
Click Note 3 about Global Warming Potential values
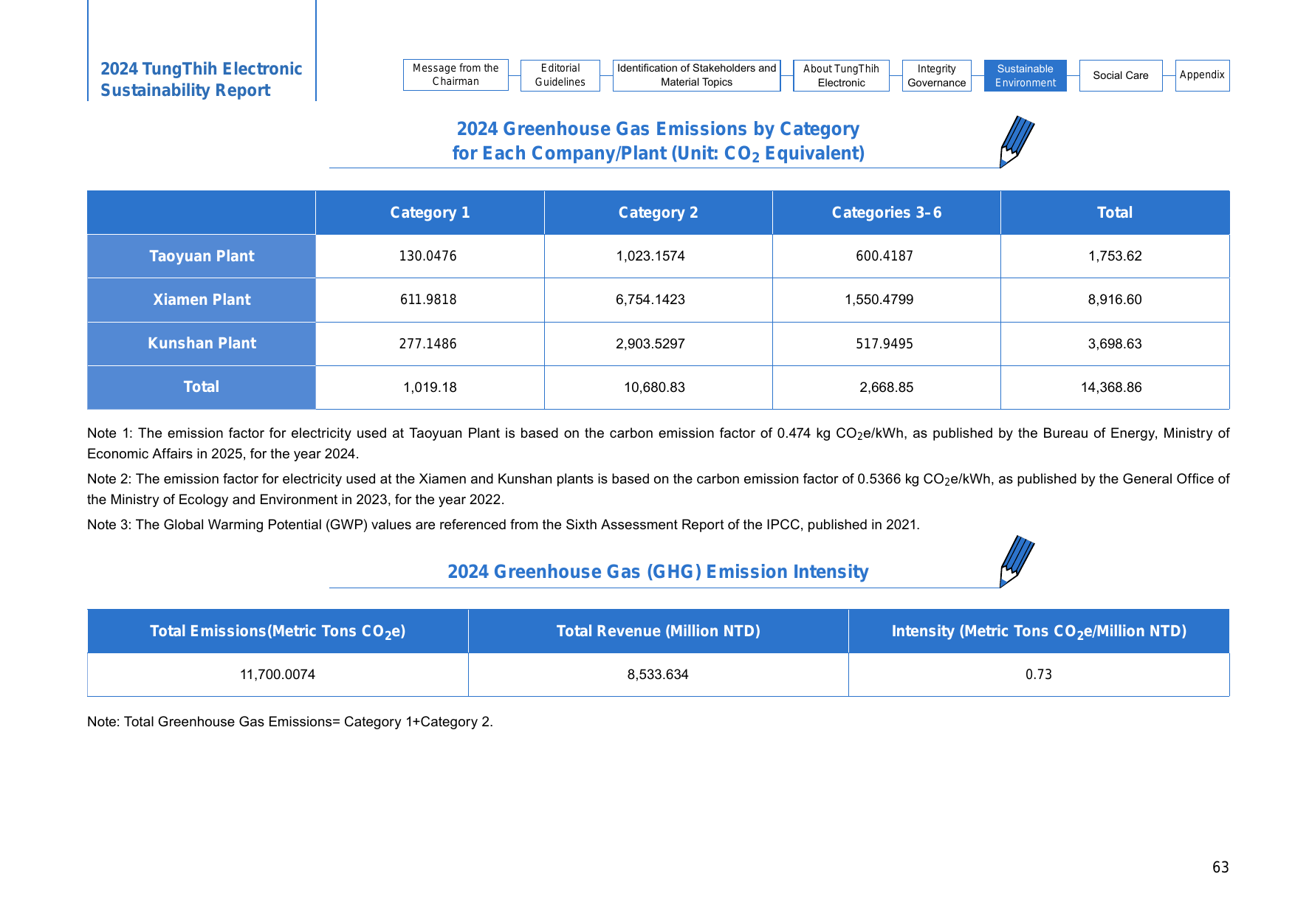pyautogui.click(x=504, y=525)
